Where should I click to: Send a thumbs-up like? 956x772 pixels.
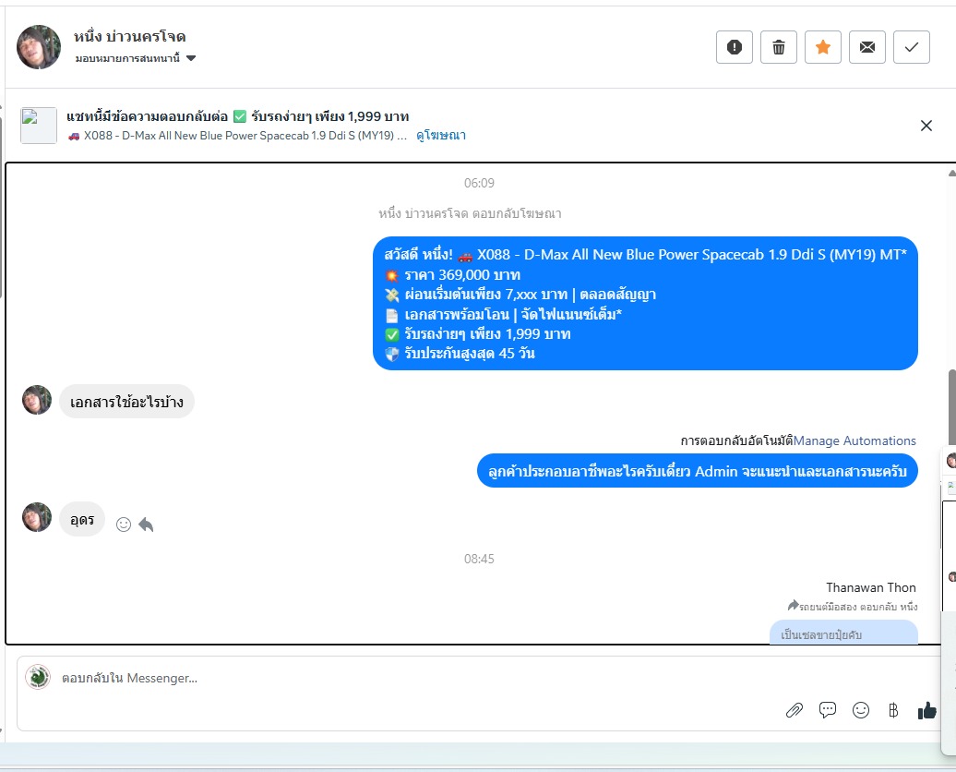(x=926, y=710)
